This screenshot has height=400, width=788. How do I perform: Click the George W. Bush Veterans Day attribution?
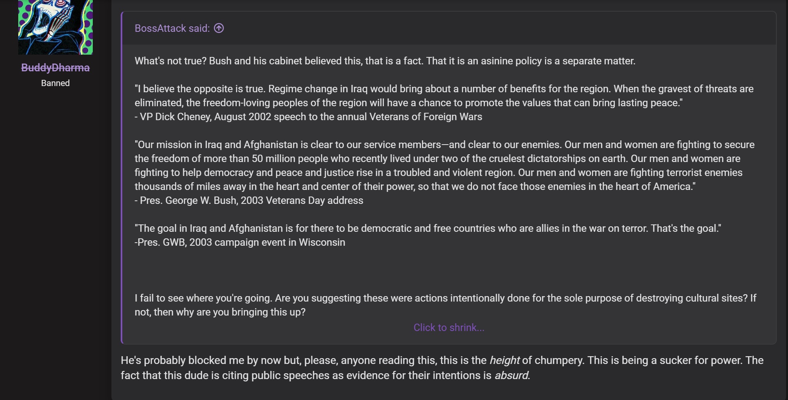pos(249,200)
